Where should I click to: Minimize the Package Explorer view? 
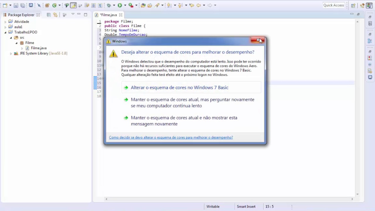(x=79, y=14)
